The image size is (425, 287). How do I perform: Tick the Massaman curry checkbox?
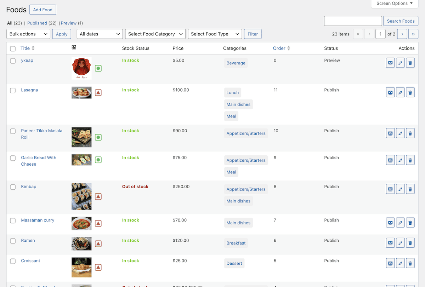coord(13,221)
